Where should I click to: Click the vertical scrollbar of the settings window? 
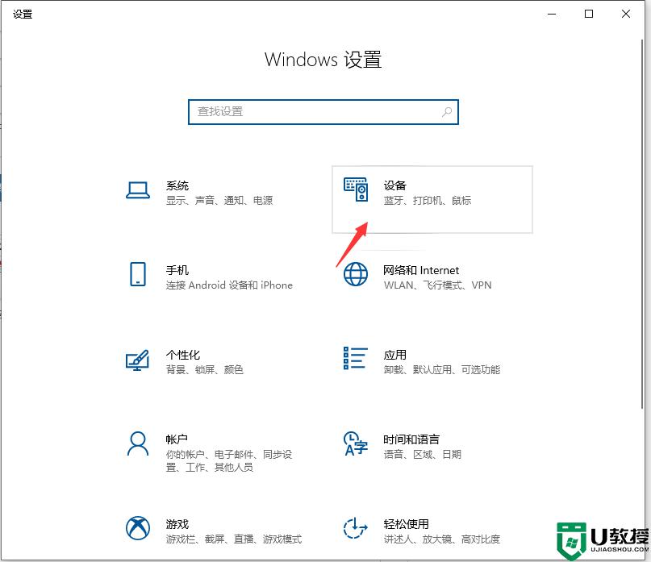pyautogui.click(x=642, y=224)
